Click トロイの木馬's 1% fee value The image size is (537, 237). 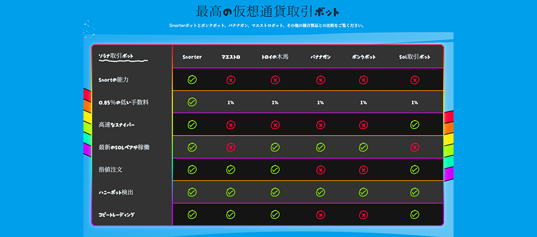point(275,103)
